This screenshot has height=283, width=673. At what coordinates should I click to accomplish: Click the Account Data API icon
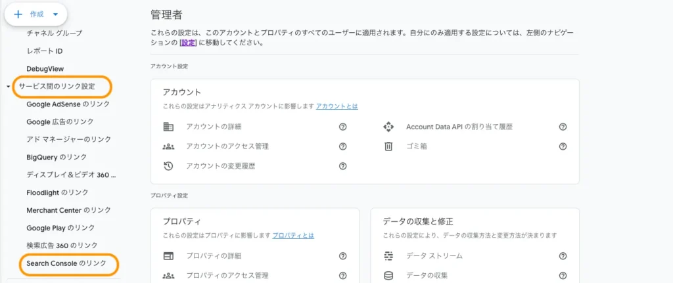[388, 127]
